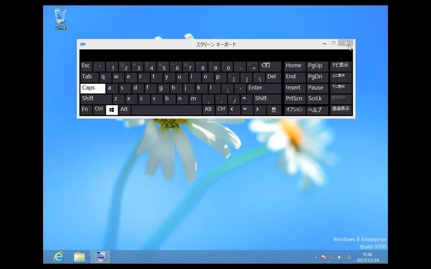Click the down arrow key
431x269 pixels.
pyautogui.click(x=247, y=110)
